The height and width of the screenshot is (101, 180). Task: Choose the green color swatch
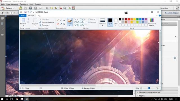point(138,19)
